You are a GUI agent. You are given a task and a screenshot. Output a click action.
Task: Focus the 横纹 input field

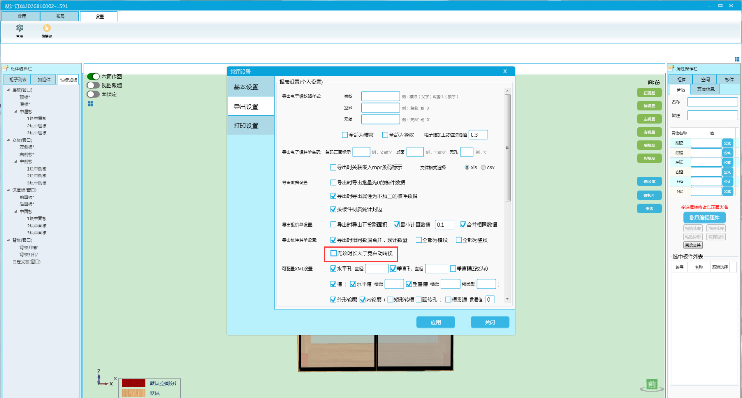point(380,96)
